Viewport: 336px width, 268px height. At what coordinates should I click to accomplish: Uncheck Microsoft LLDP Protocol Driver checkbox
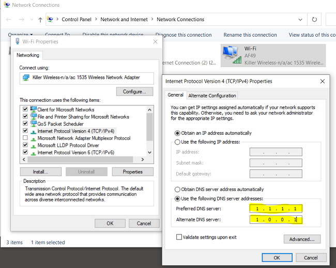click(25, 145)
